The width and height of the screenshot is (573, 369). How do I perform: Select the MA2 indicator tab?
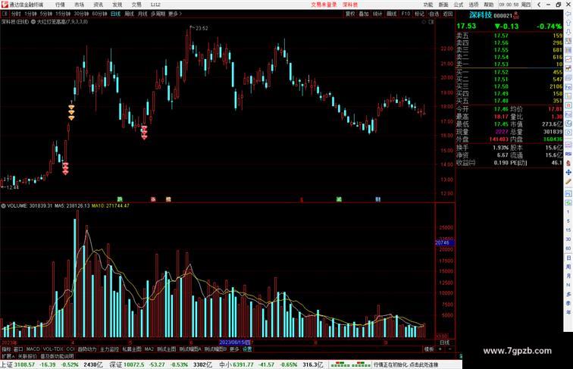[149, 349]
